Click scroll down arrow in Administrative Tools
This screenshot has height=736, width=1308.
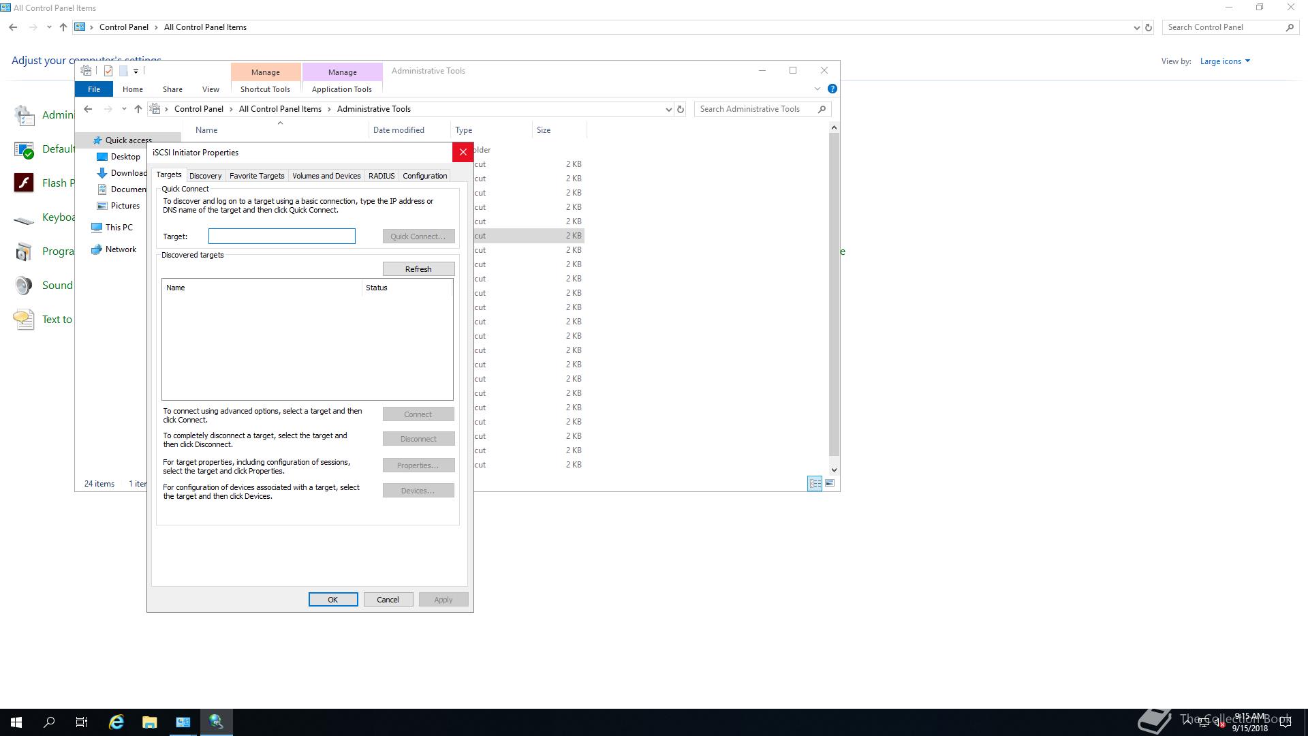[x=834, y=470]
